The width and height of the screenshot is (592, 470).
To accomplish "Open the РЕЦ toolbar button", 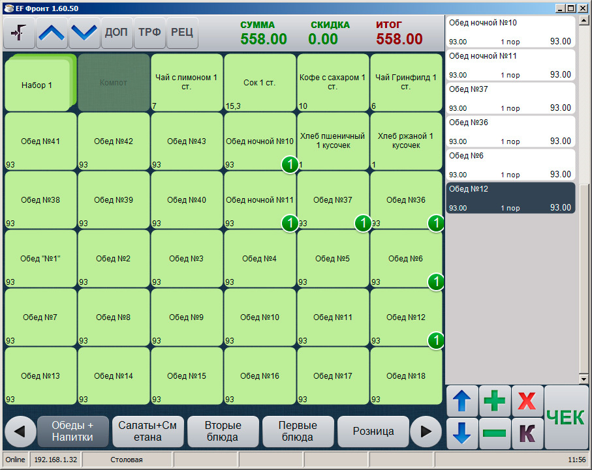I will [x=182, y=33].
